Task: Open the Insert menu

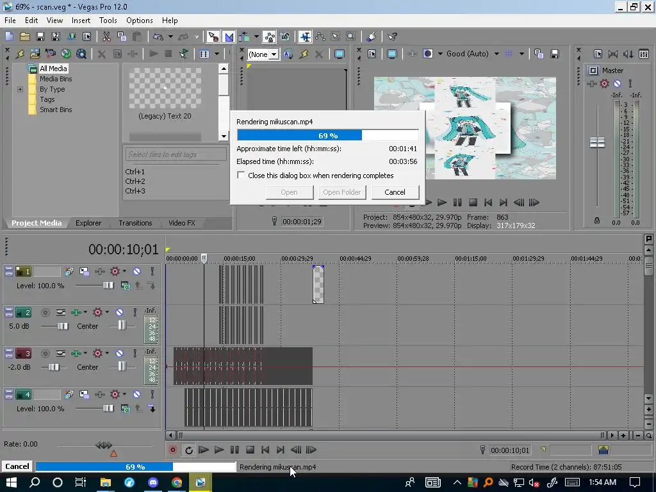Action: 81,20
